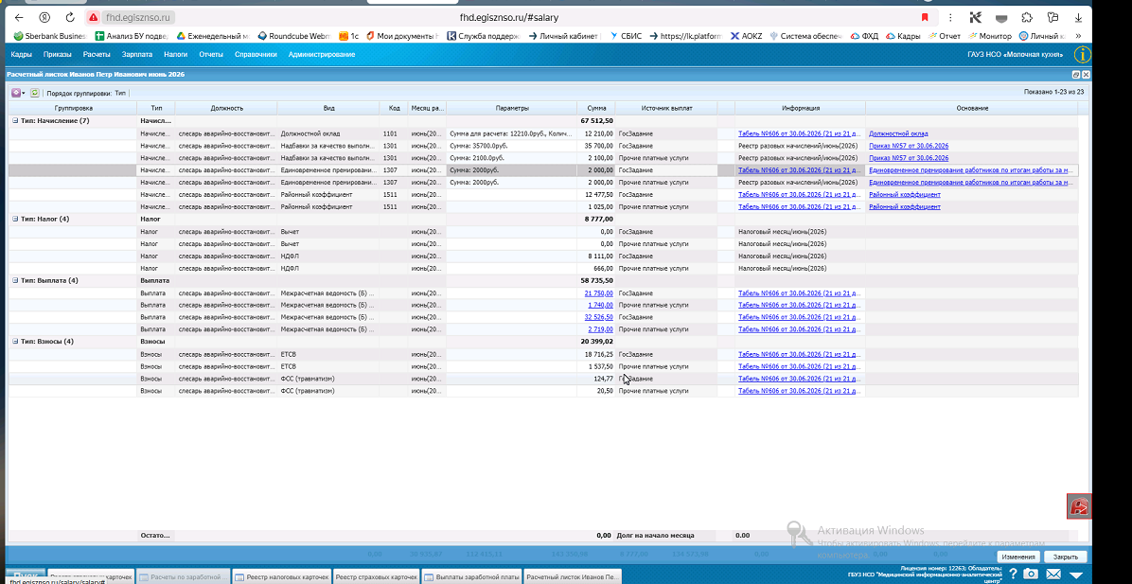Open the 2 719,00 payment sum link
1132x584 pixels.
point(601,329)
